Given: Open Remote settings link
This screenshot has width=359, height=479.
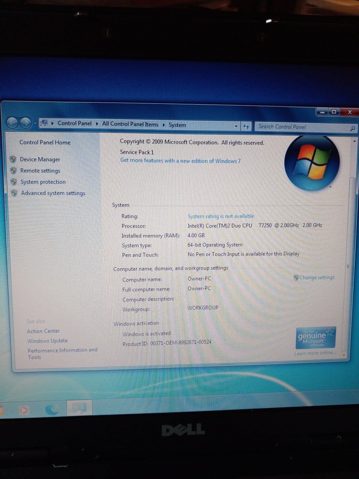Looking at the screenshot, I should click(40, 171).
